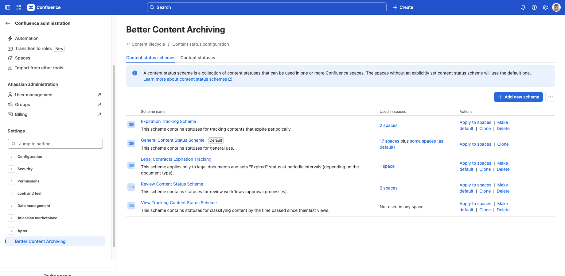Click the sidebar vertical scrollbar
This screenshot has height=276, width=565.
coord(114,156)
